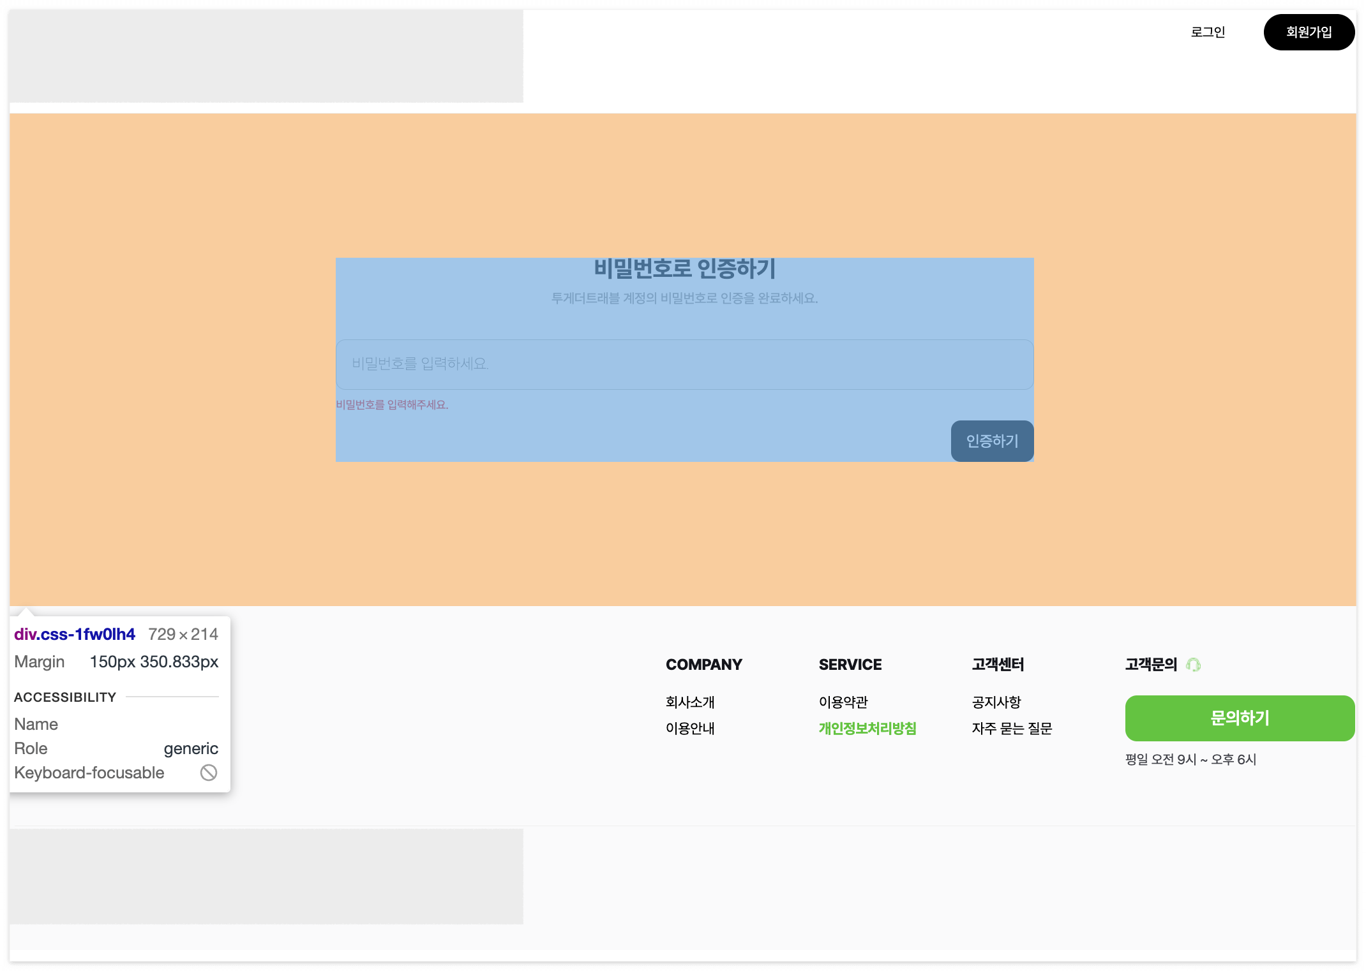This screenshot has width=1366, height=971.
Task: Click the not-focusable icon in the tooltip
Action: (209, 773)
